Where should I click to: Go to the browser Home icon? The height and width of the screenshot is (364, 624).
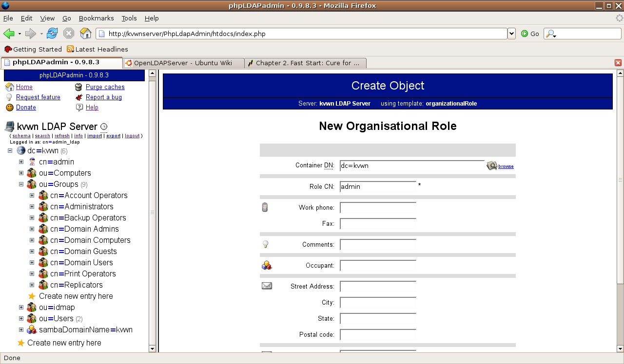pos(86,34)
